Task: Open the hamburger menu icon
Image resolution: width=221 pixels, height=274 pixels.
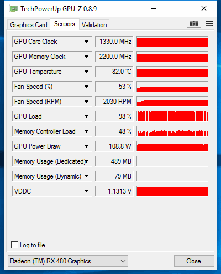Action: click(209, 23)
